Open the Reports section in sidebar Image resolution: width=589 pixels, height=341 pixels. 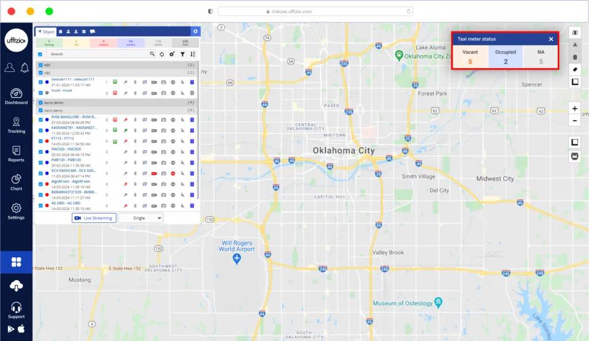point(16,154)
